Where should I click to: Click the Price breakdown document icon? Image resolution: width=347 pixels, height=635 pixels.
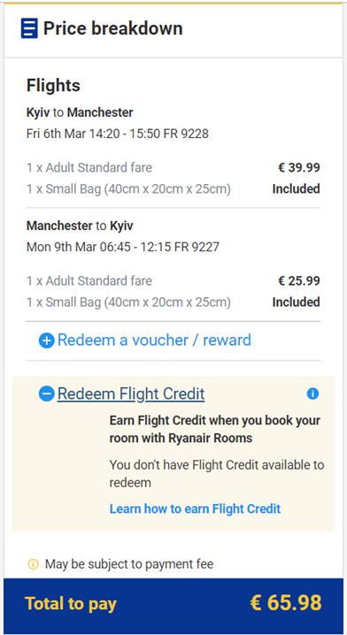pyautogui.click(x=29, y=28)
